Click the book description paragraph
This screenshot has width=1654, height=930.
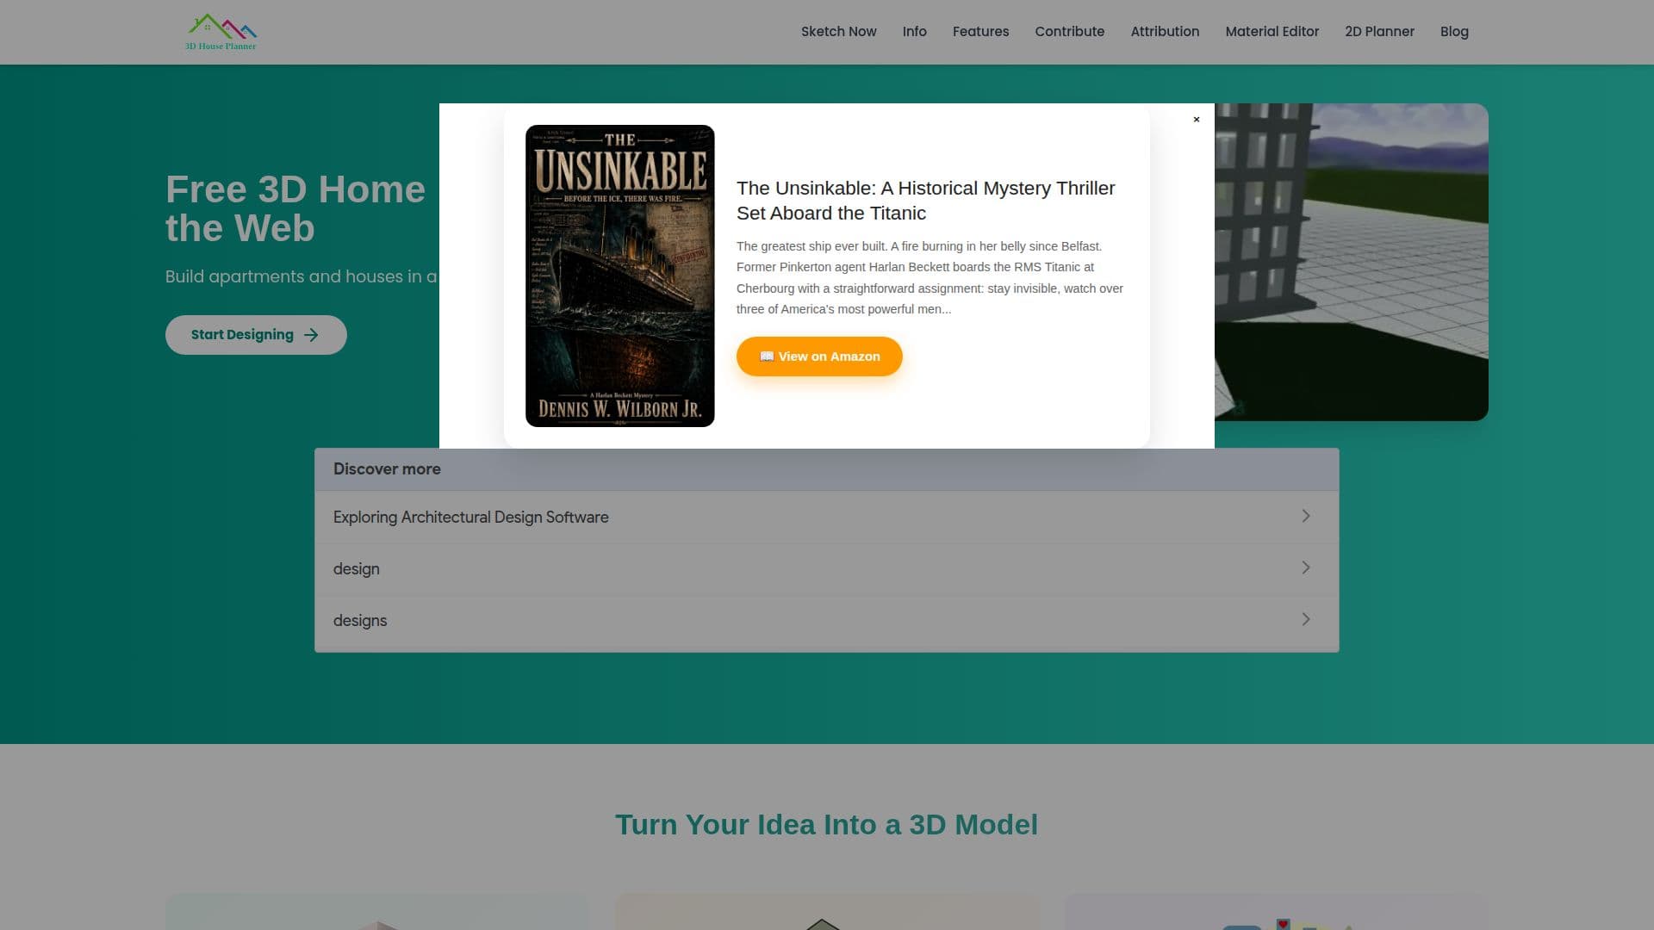coord(930,277)
